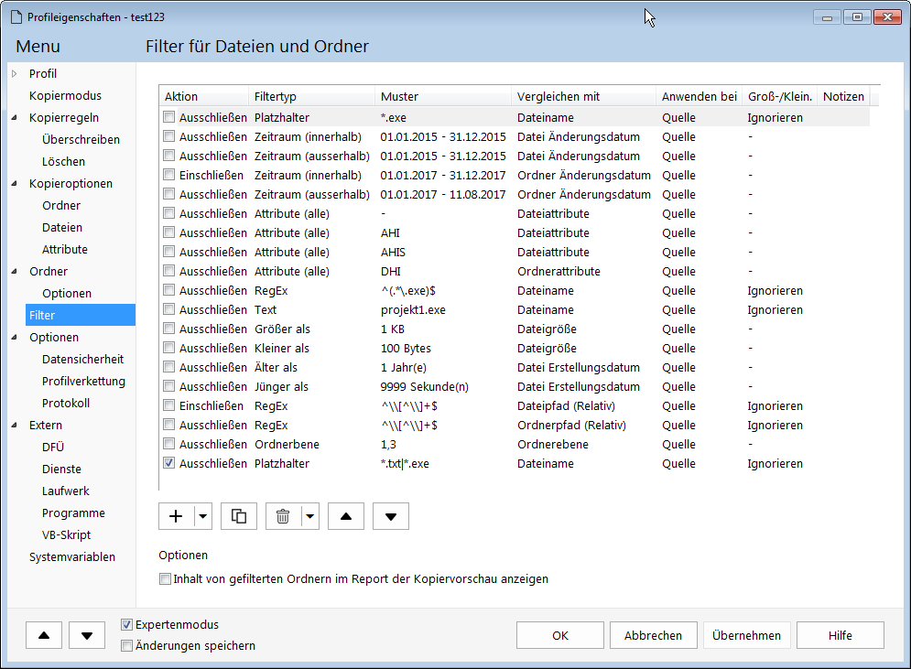The width and height of the screenshot is (911, 669).
Task: Open dropdown arrow next to delete button
Action: tap(310, 516)
